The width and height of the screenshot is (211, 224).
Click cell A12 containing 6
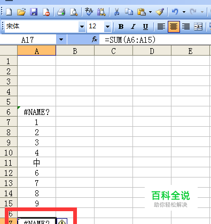(37, 173)
